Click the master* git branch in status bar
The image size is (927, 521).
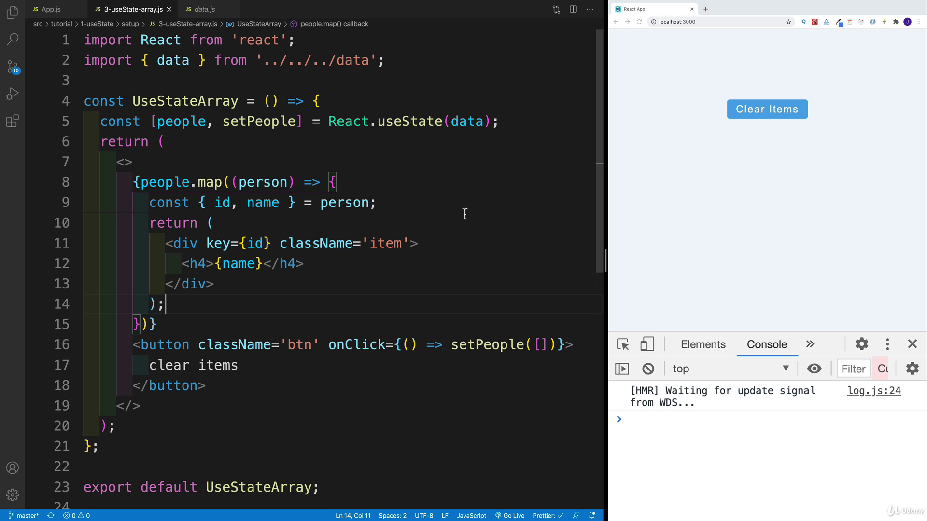[24, 515]
